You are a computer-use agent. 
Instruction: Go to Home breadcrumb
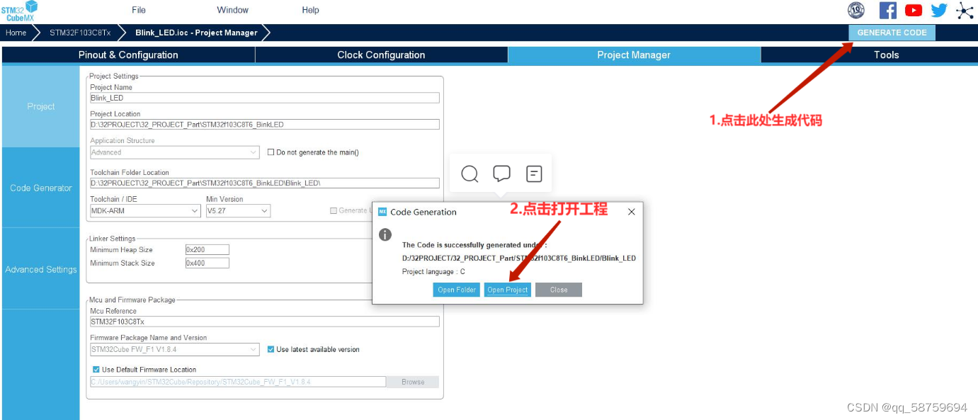[x=16, y=33]
